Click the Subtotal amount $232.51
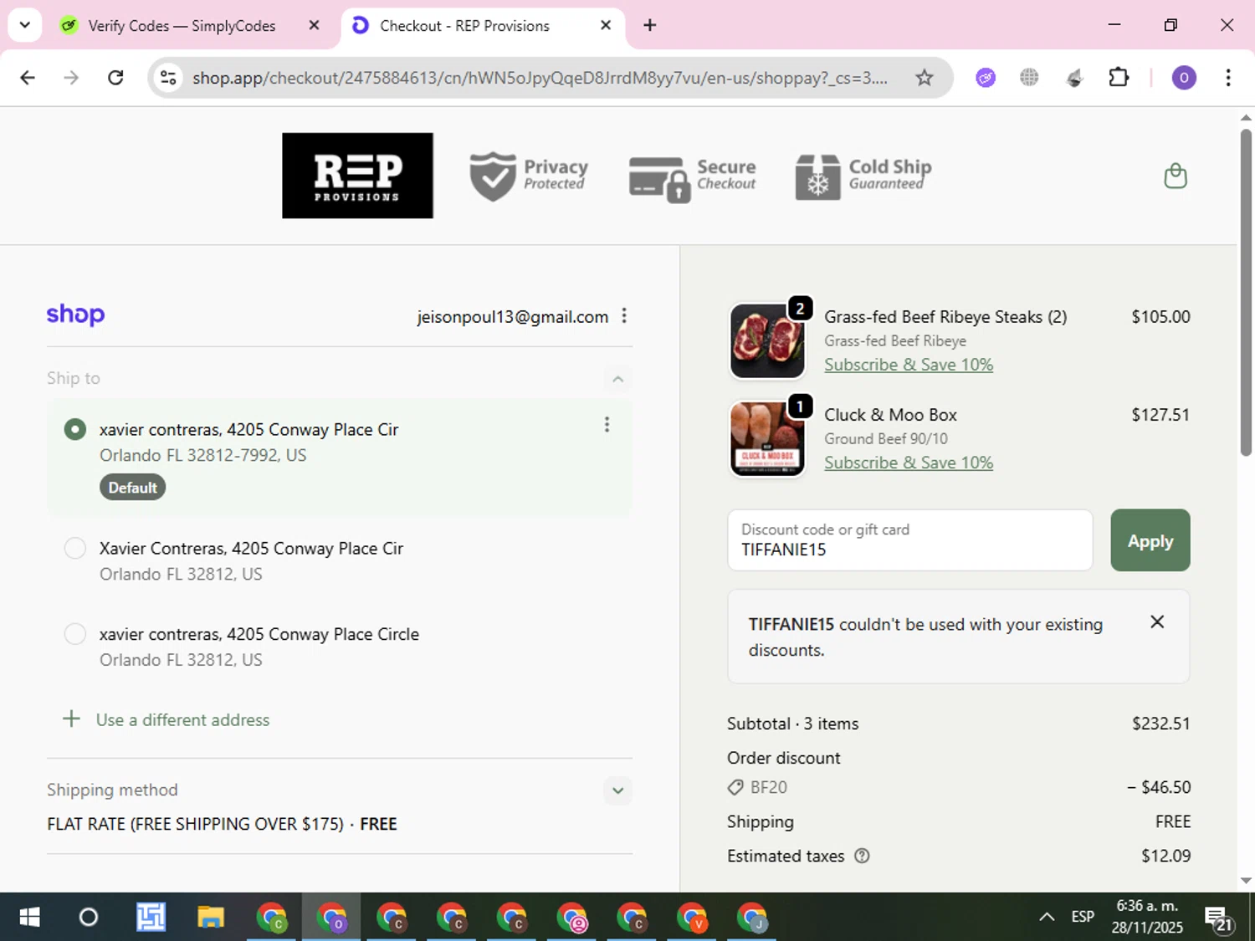This screenshot has height=941, width=1255. click(x=1160, y=724)
